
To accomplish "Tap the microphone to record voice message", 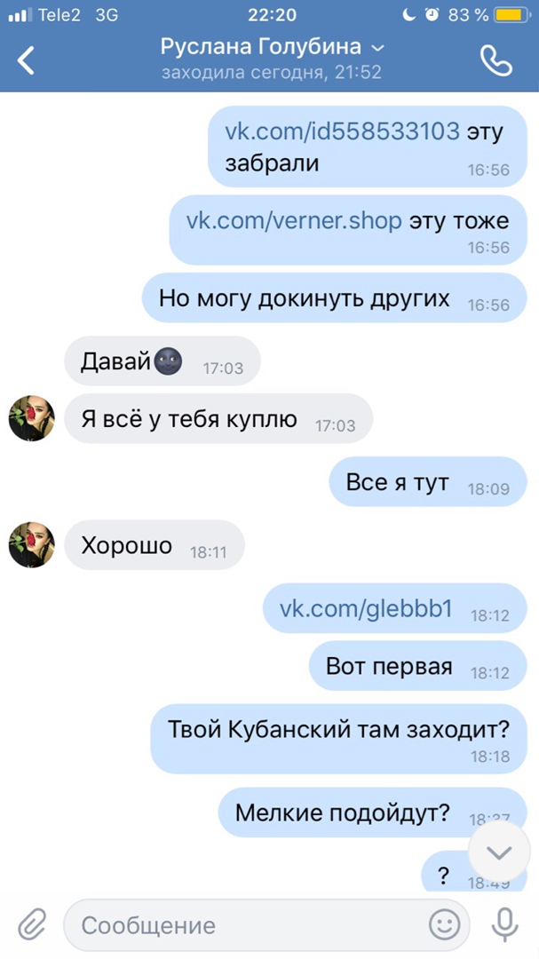I will (x=504, y=924).
